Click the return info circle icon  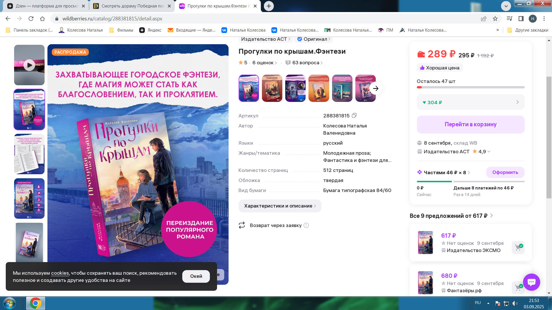click(306, 225)
